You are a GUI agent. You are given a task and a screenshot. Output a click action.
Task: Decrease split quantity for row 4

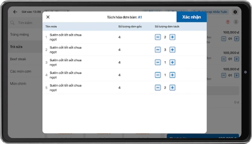coord(158,75)
